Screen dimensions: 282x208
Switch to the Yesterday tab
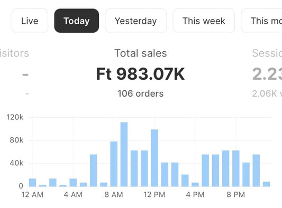click(x=136, y=21)
